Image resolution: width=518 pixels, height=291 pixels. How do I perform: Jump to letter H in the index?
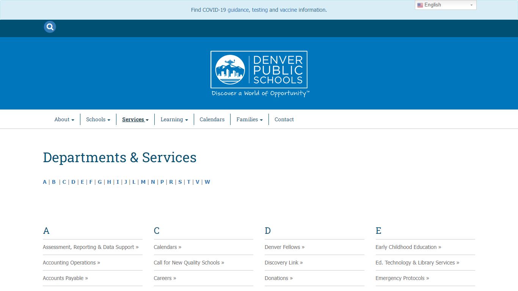pyautogui.click(x=109, y=182)
